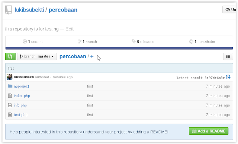This screenshot has height=144, width=238.
Task: Click the blue language color bar
Action: tap(119, 48)
